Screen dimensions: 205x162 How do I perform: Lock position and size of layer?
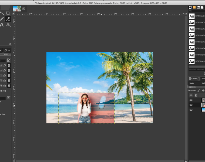pyautogui.click(x=203, y=91)
